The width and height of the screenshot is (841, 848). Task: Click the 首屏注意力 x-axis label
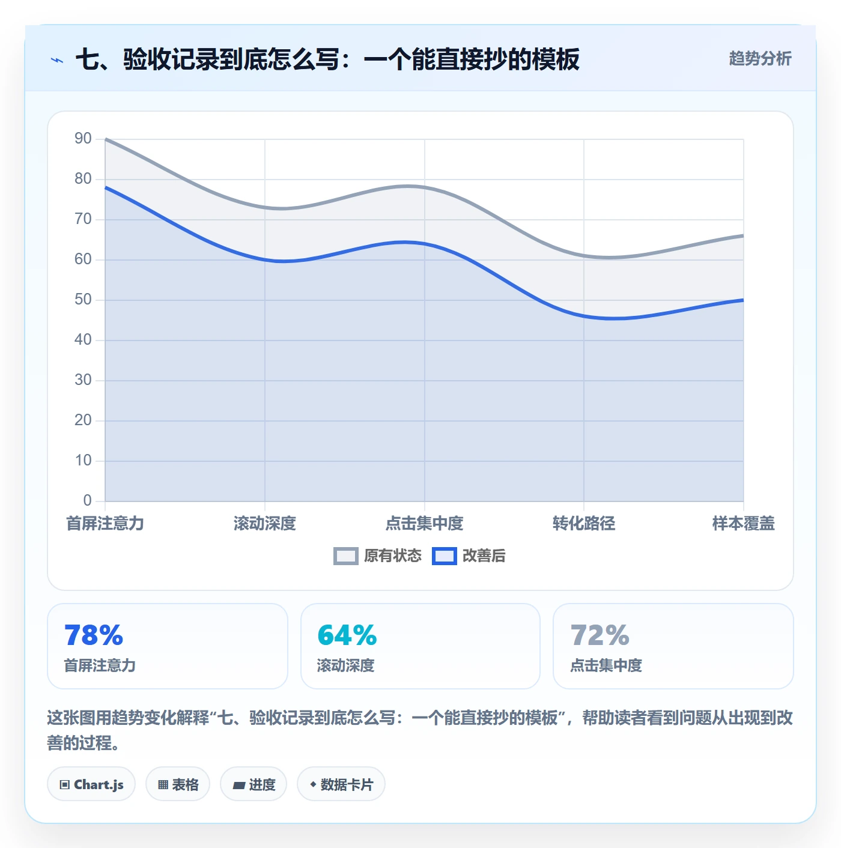click(105, 524)
